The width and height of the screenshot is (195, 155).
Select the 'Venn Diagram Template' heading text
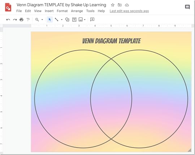pos(112,41)
